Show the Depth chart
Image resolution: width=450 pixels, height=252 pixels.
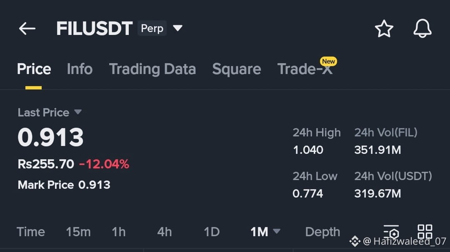[x=322, y=232]
